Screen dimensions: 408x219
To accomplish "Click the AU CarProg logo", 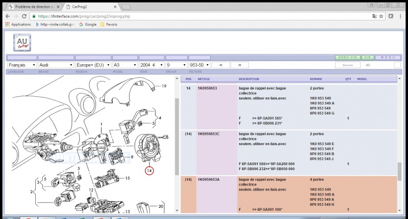I will click(x=22, y=43).
